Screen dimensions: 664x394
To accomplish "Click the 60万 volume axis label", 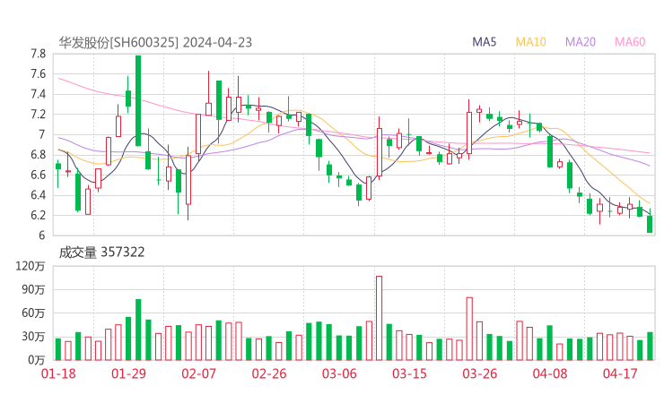I will click(33, 313).
